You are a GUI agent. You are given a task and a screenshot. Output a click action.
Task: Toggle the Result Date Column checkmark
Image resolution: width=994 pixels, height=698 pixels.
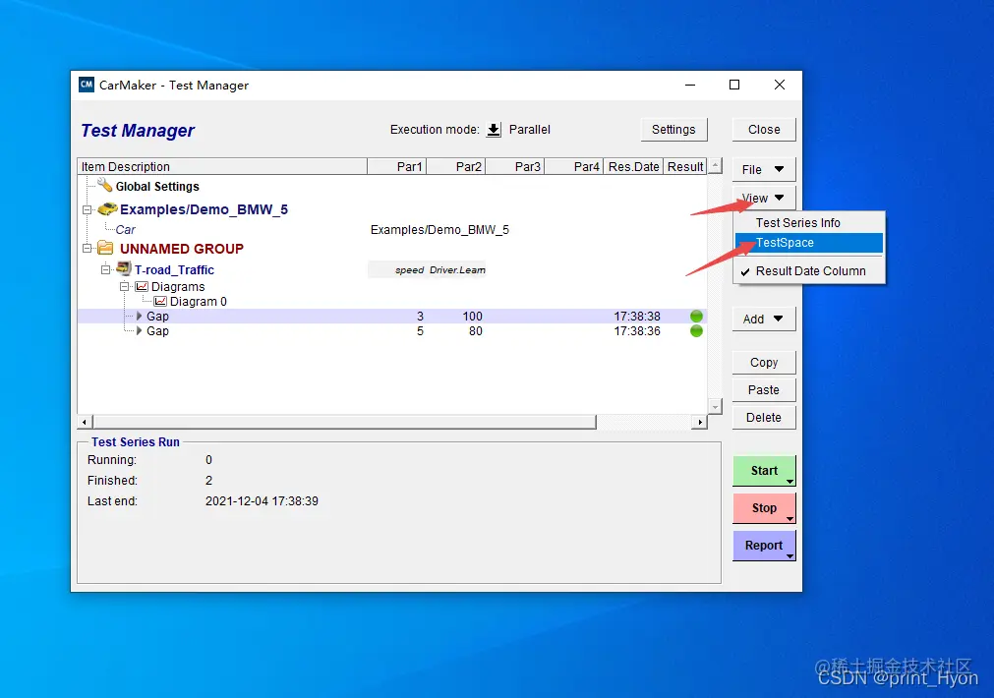tap(745, 271)
